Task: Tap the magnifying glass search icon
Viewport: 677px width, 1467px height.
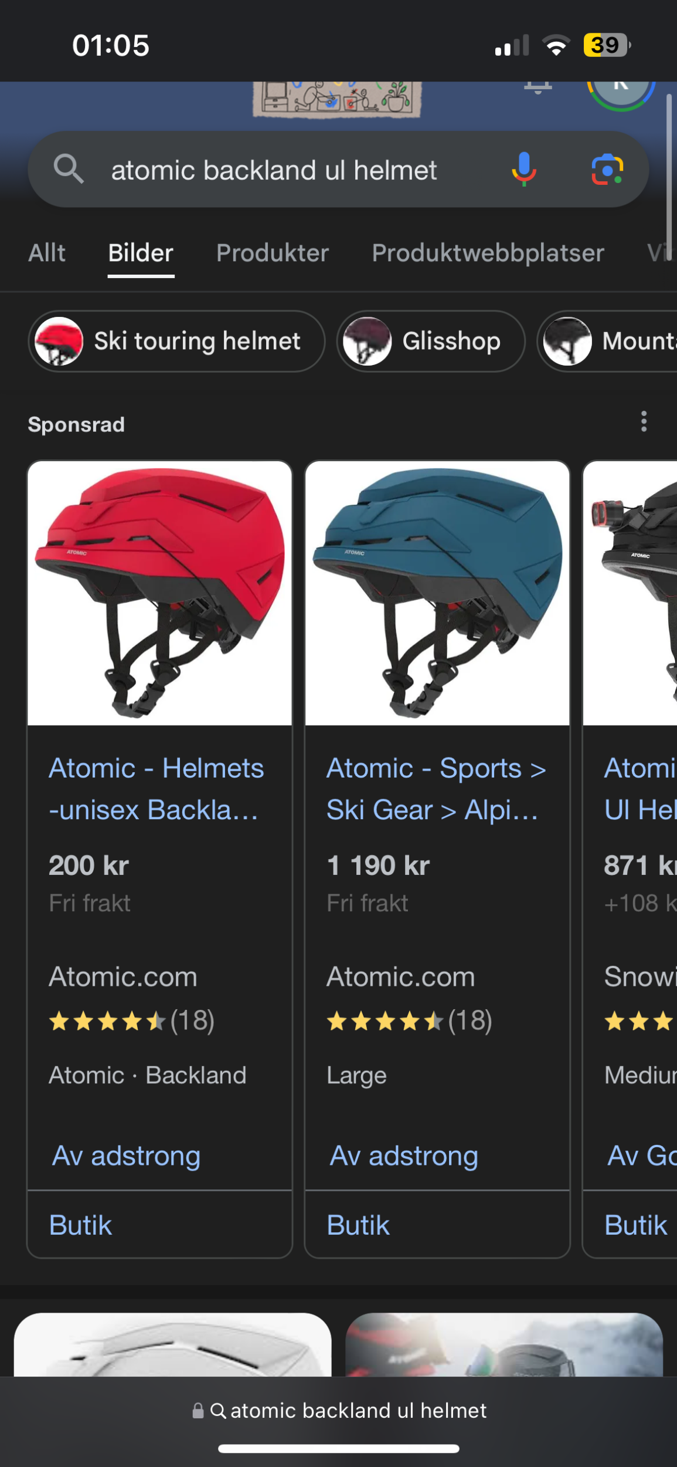Action: click(69, 170)
